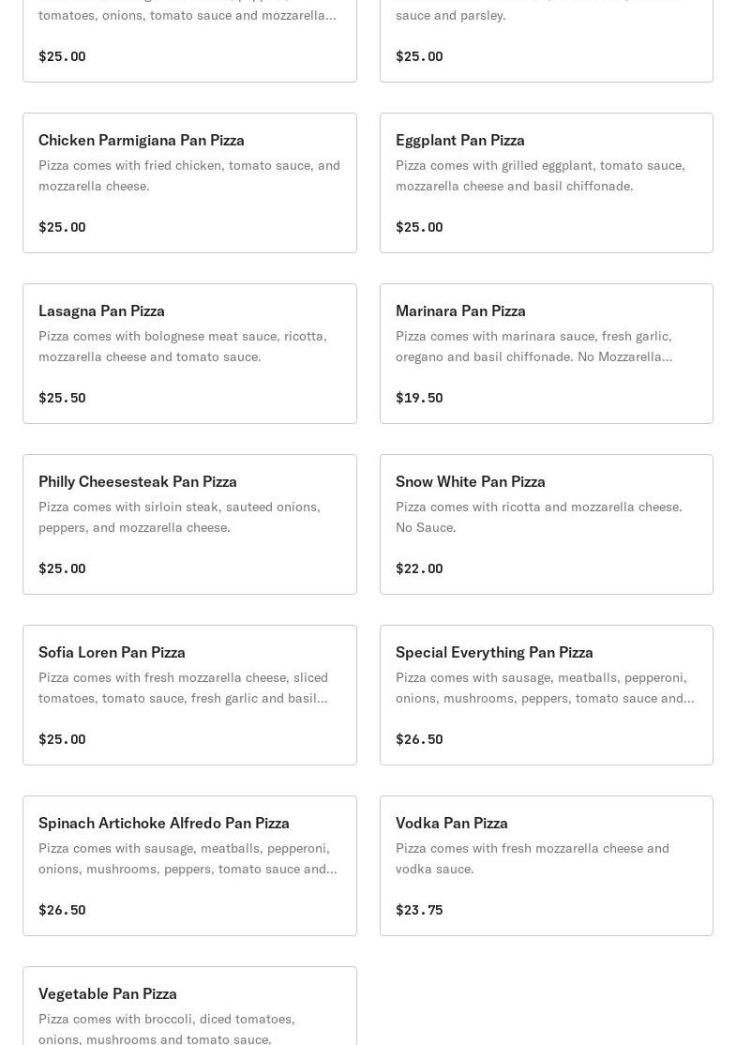This screenshot has height=1045, width=736.
Task: Open the Marinara Pan Pizza item
Action: tap(546, 354)
